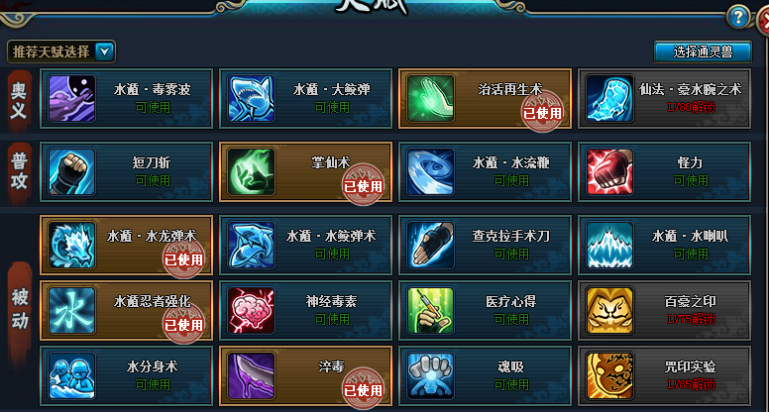Open the 推荐天赋选择 dropdown arrow
Screen dimensions: 769x412
tap(104, 51)
